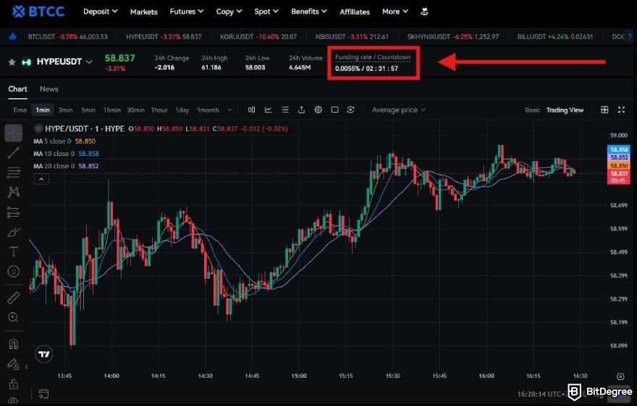Expand the HYPEUSDT pair selector
This screenshot has height=406, width=637.
[x=89, y=62]
